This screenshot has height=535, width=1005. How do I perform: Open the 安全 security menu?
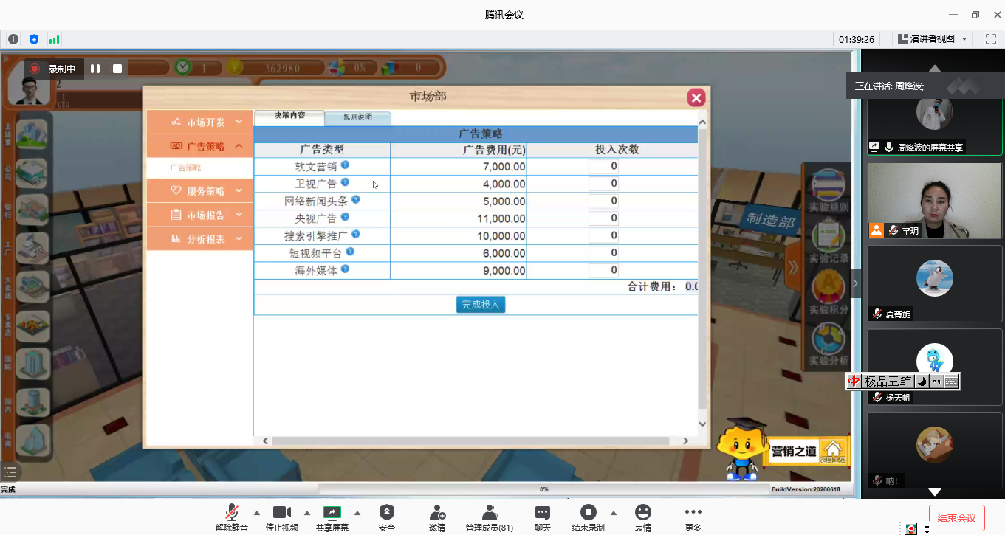pyautogui.click(x=387, y=518)
